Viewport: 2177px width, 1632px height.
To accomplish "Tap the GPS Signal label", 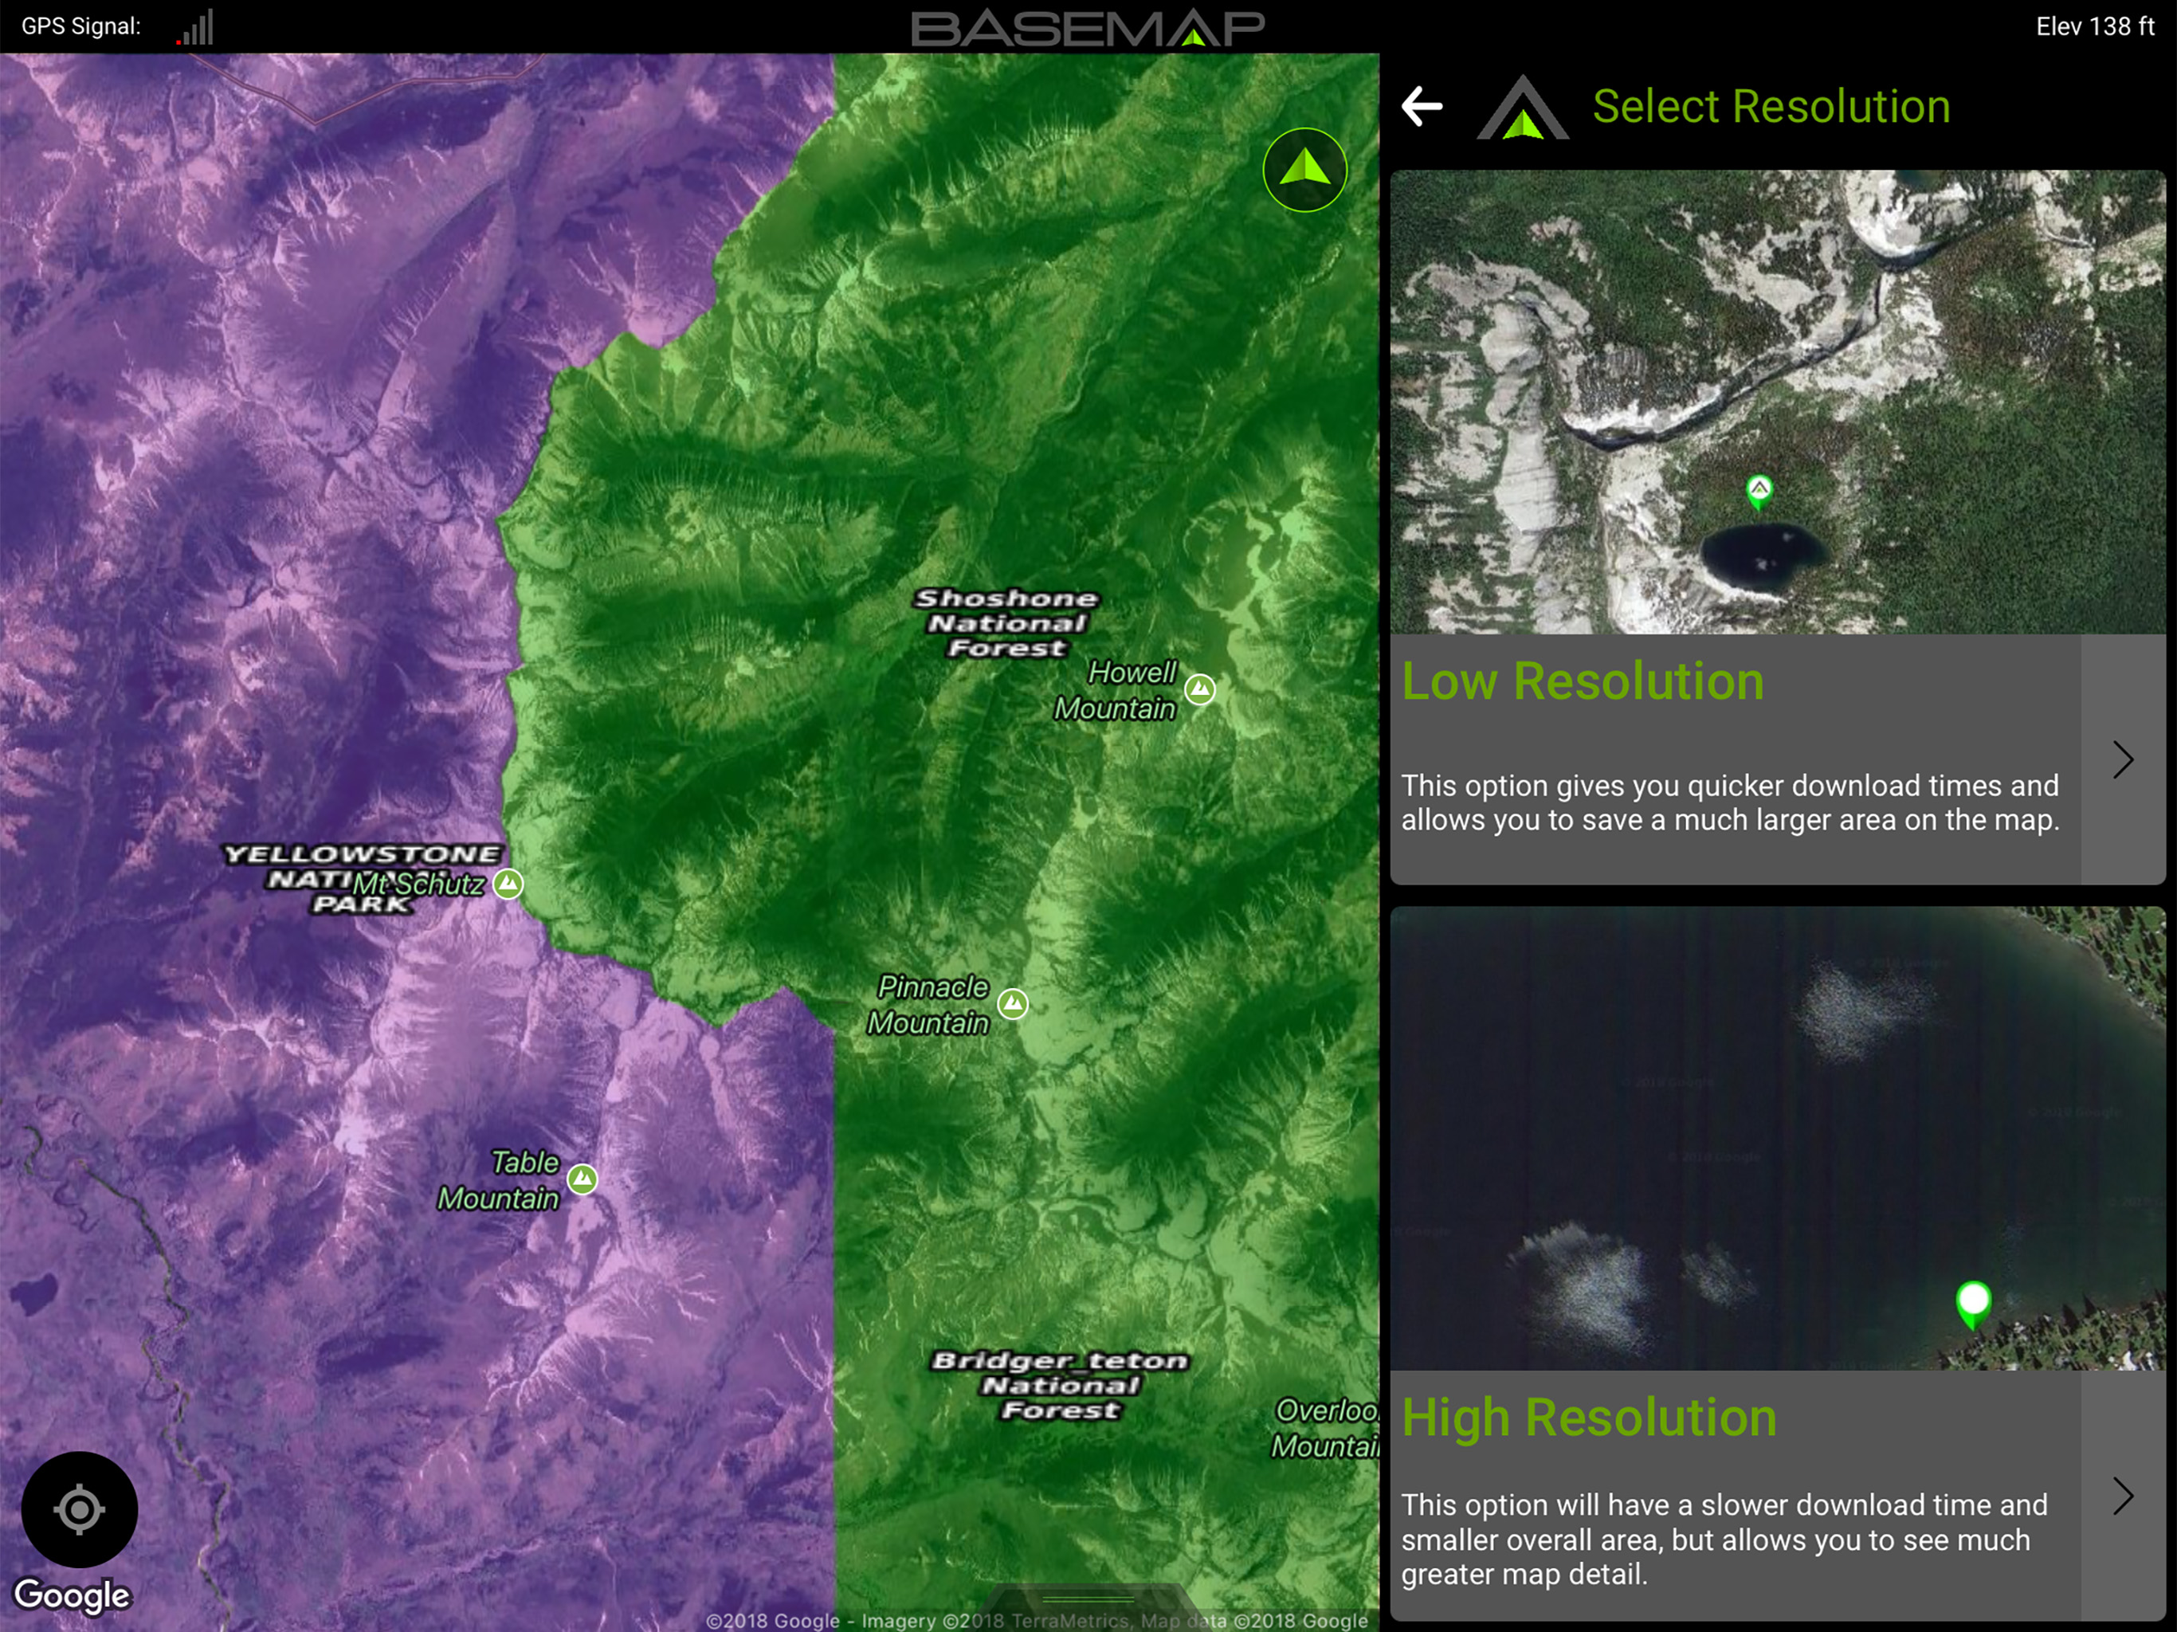I will 80,26.
